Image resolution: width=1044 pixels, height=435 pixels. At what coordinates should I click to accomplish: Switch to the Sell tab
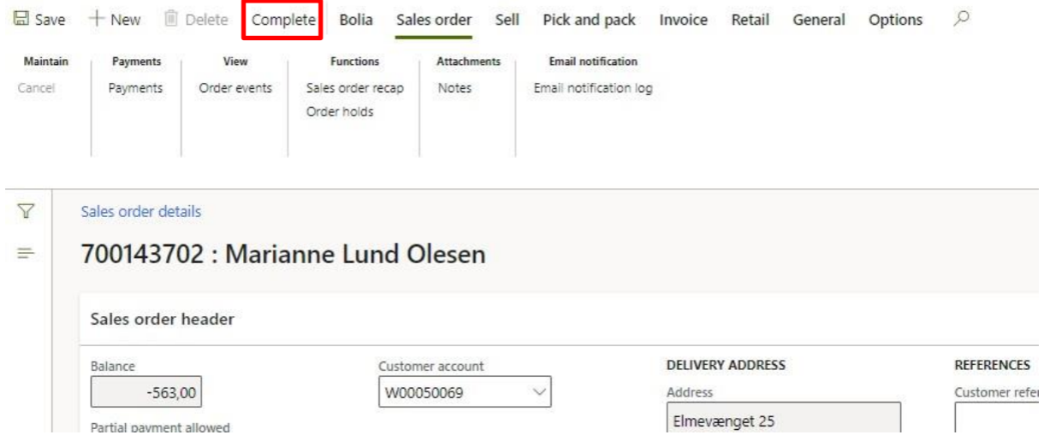click(x=507, y=20)
